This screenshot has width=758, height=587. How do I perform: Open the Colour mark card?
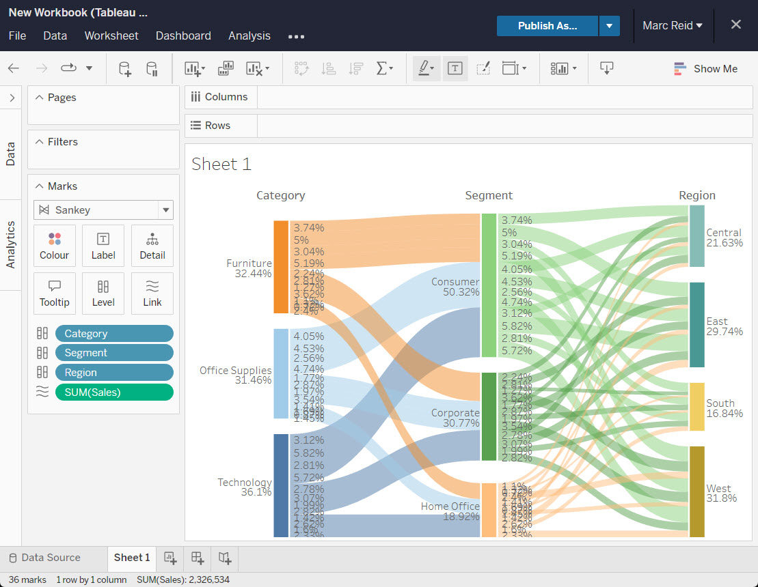55,246
